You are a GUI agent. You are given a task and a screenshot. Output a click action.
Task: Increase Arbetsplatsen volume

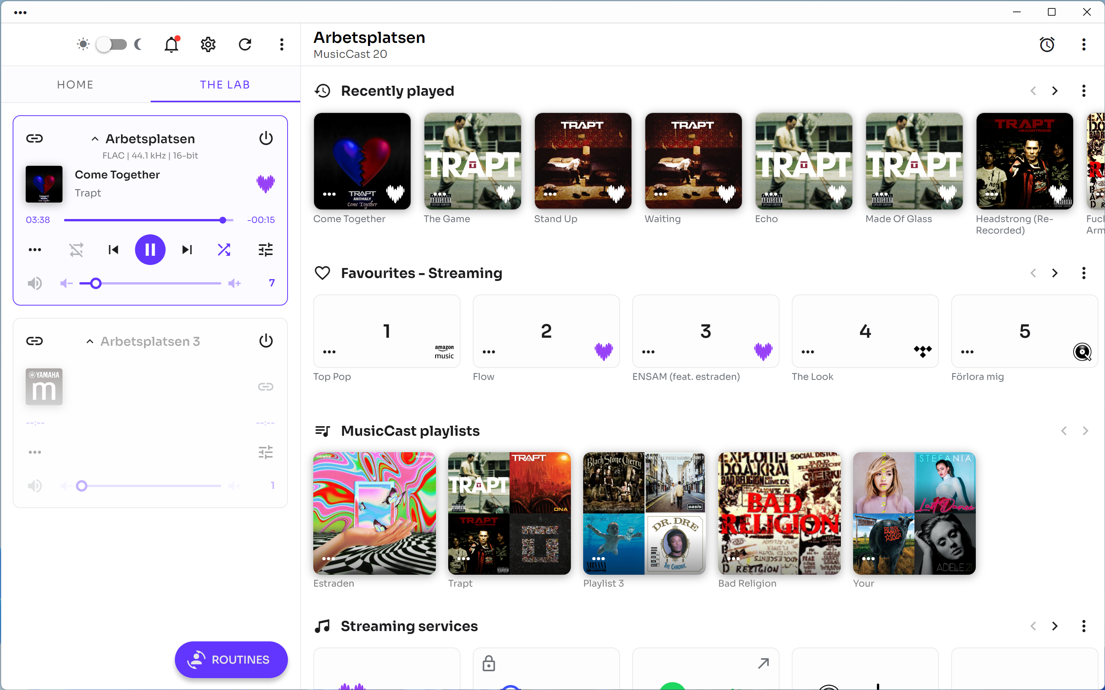pyautogui.click(x=234, y=283)
